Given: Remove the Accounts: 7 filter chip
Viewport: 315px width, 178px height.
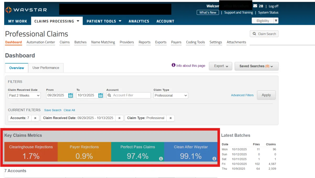Looking at the screenshot, I should pos(35,118).
